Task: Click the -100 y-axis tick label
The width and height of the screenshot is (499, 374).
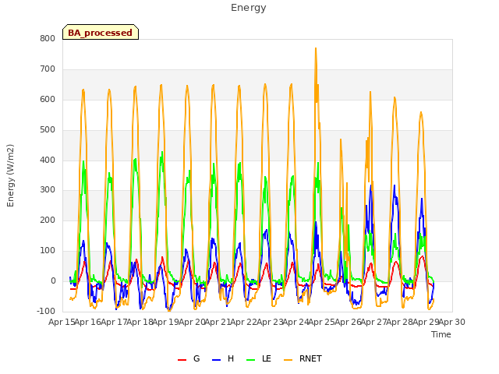Action: click(x=46, y=311)
